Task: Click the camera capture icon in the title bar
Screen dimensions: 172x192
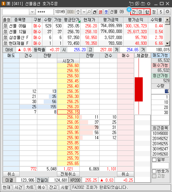Action: pos(143,4)
